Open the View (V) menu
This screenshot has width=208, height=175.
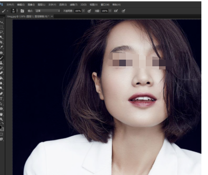[x=94, y=5]
